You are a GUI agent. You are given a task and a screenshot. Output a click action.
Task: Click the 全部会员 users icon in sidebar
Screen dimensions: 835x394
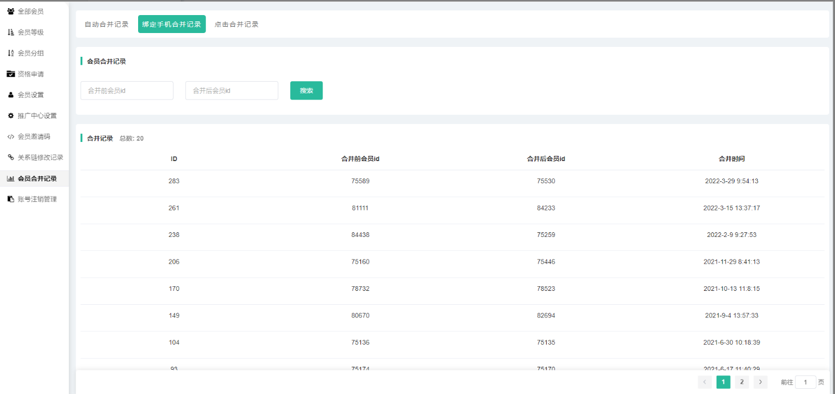point(10,11)
